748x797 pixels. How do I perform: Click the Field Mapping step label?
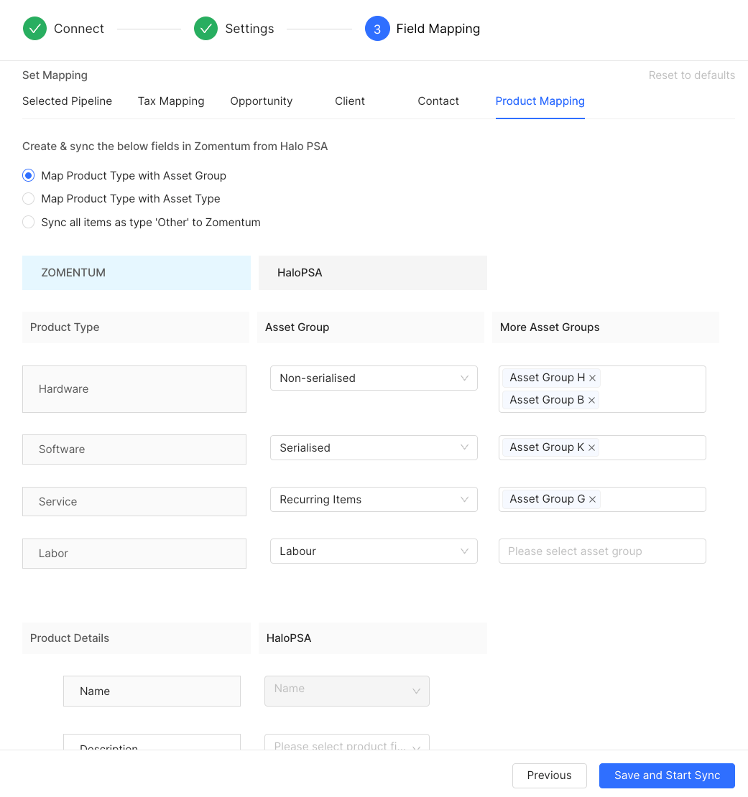pos(438,29)
